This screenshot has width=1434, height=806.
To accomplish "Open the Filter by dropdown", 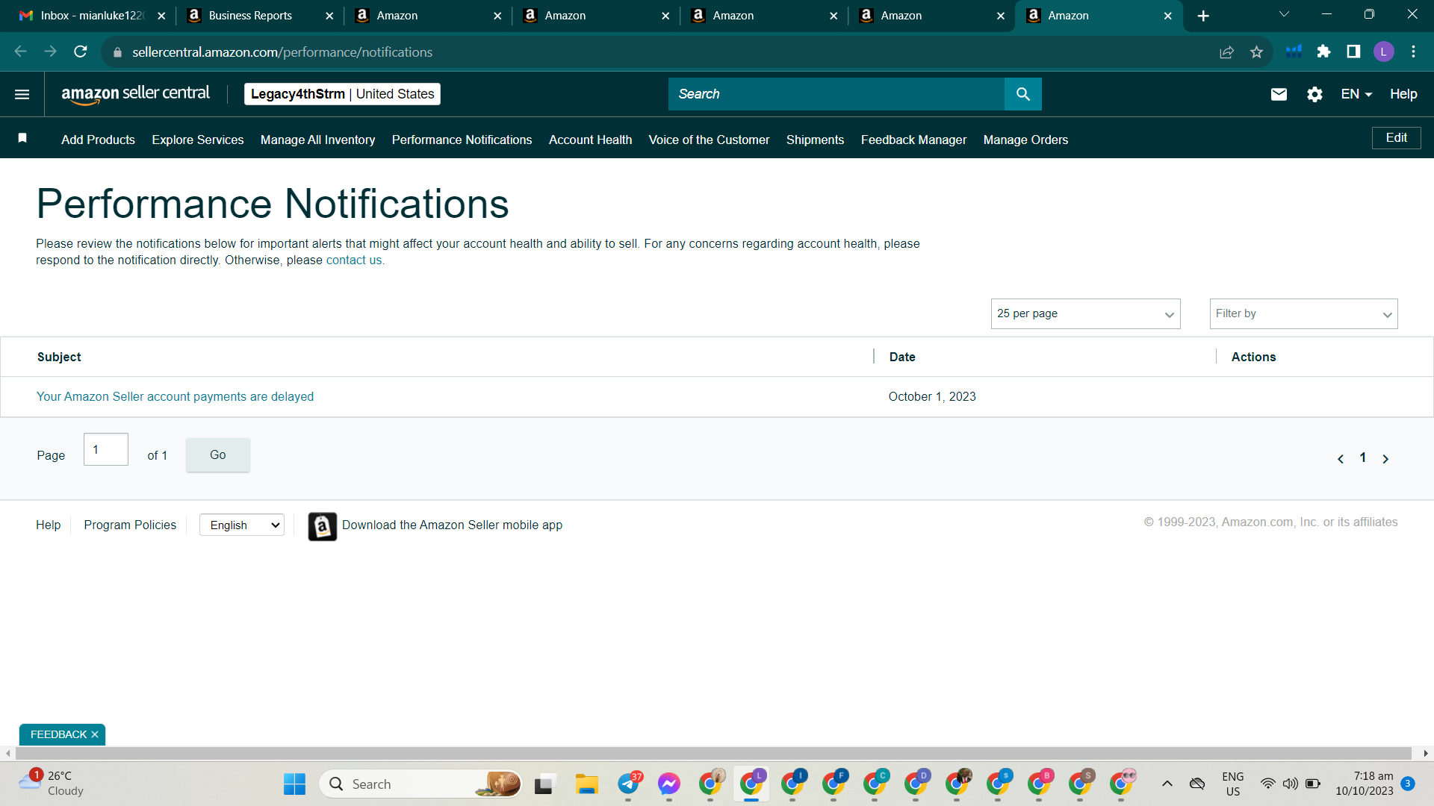I will point(1303,314).
